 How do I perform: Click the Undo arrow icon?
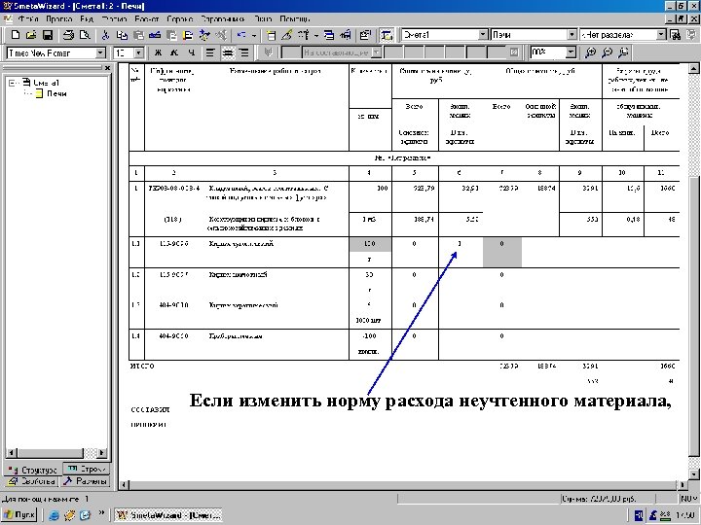pos(241,35)
